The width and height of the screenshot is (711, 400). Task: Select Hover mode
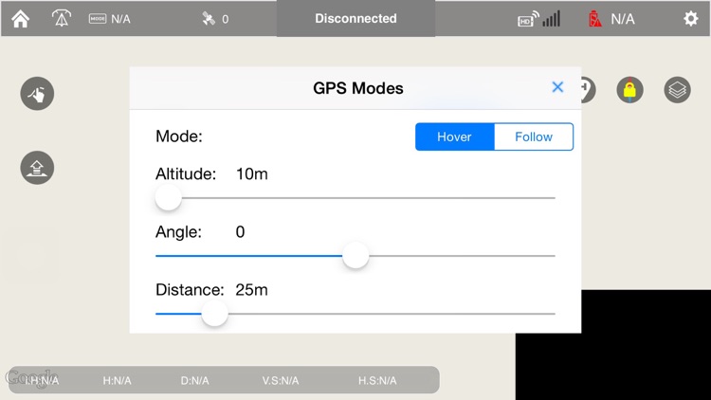coord(454,136)
